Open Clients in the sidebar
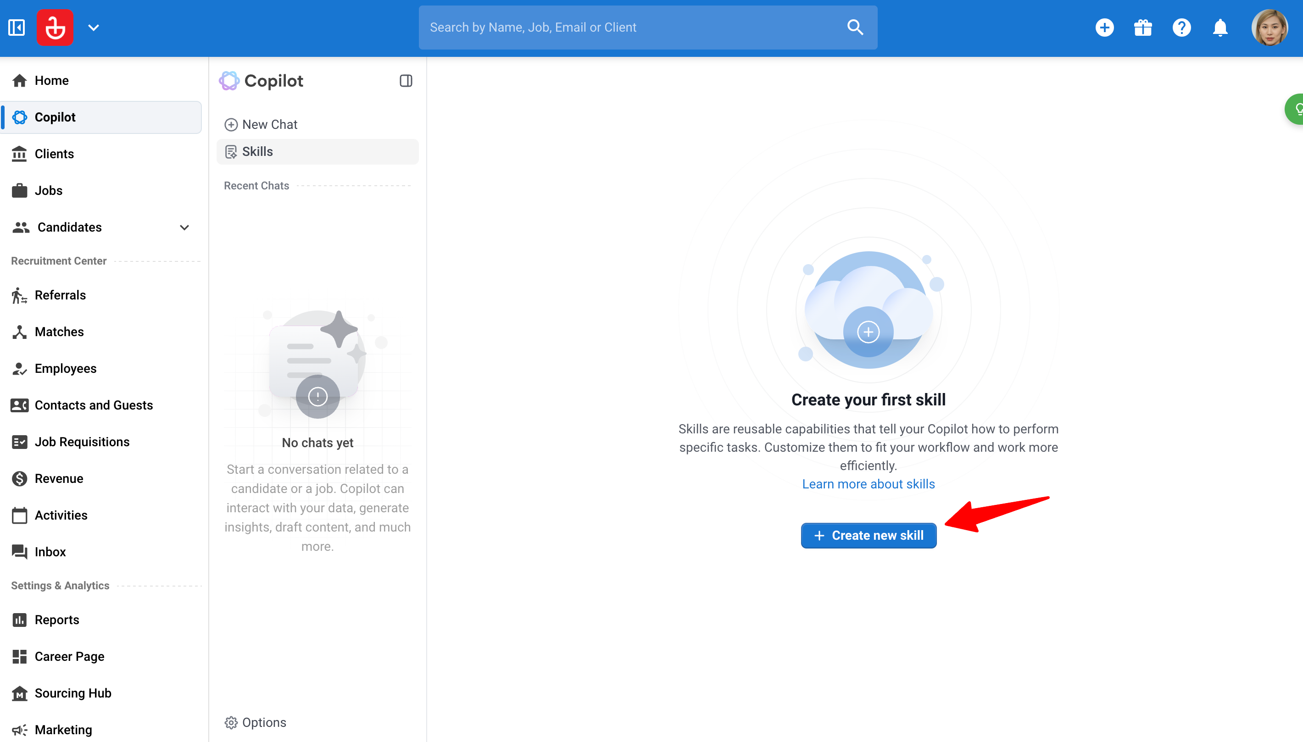The width and height of the screenshot is (1303, 742). tap(102, 154)
